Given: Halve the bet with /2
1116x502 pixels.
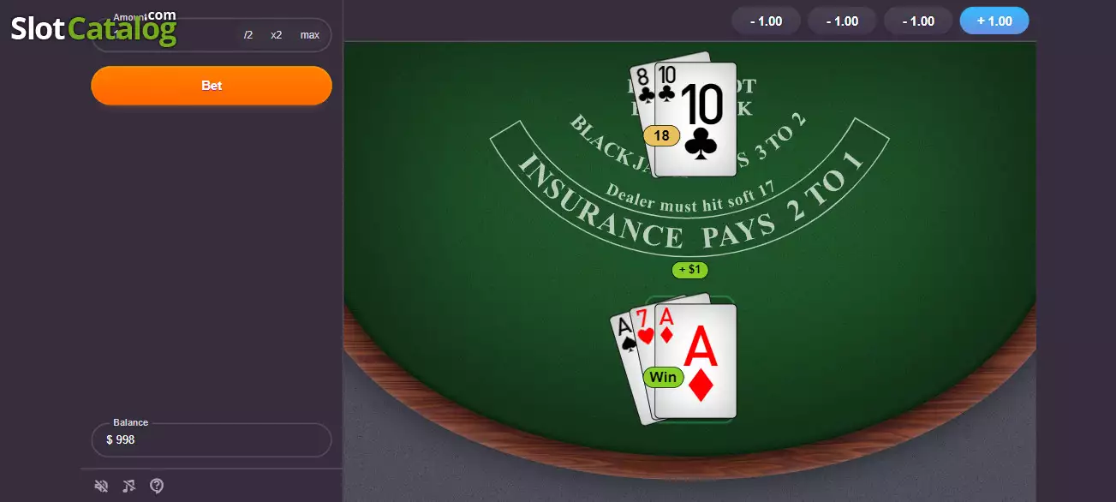Looking at the screenshot, I should [x=248, y=35].
